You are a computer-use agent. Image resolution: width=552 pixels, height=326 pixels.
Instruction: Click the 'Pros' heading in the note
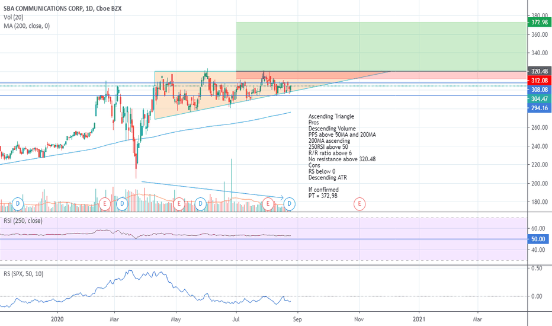314,123
